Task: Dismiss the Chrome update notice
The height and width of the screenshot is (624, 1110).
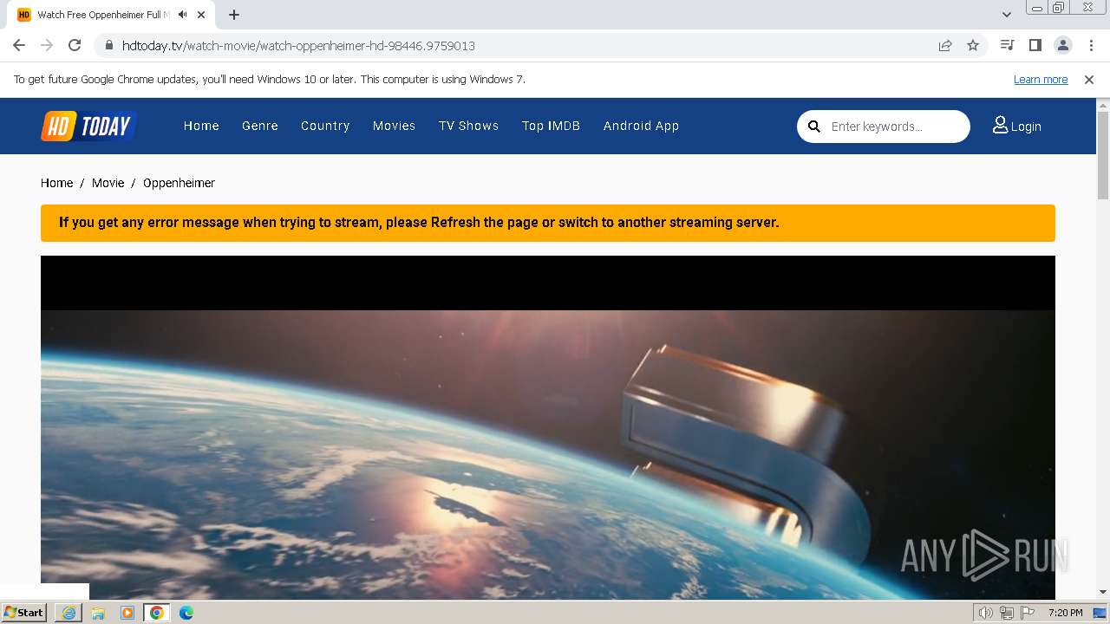Action: point(1089,80)
